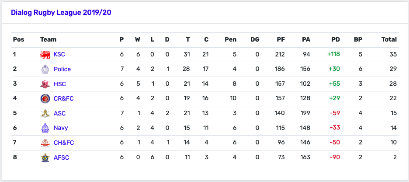
Task: Click the Police team crest icon
Action: tap(45, 69)
